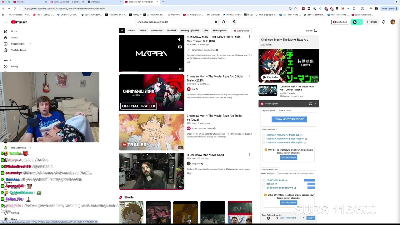Viewport: 400px width, 225px height.
Task: Open more options for Rotten Tomatoes trailer
Action: coord(249,115)
